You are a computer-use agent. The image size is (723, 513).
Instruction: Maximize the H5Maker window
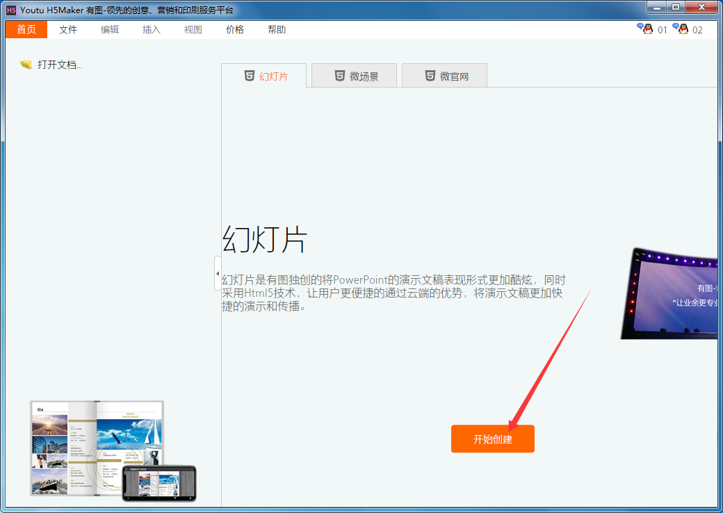click(x=676, y=8)
